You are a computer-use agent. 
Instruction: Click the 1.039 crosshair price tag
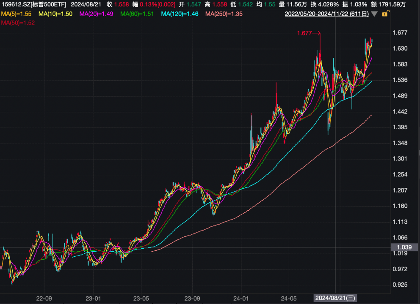click(404, 247)
